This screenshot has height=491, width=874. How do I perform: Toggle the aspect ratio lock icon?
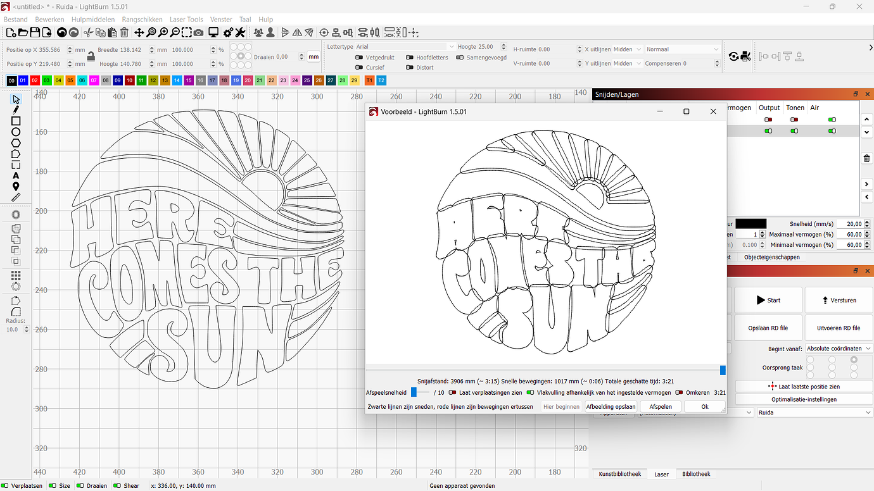(91, 56)
